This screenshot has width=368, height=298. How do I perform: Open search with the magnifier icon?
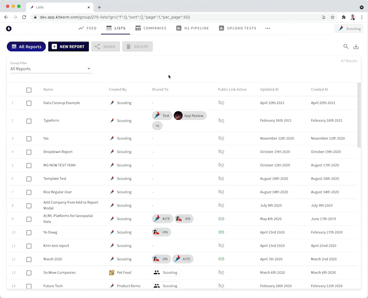345,46
